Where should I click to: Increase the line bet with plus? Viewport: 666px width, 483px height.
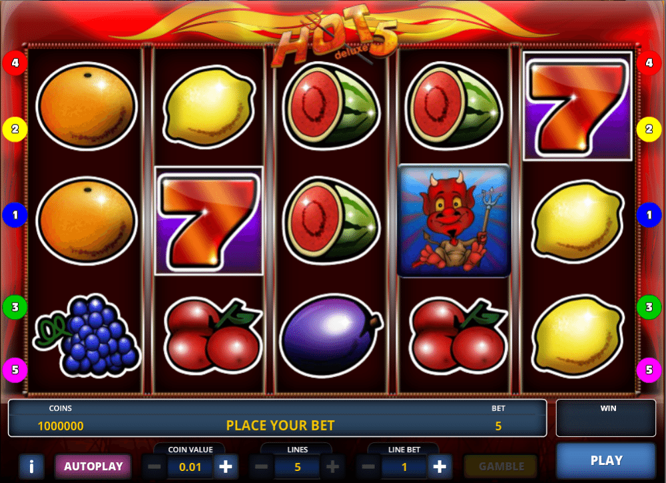coord(440,467)
